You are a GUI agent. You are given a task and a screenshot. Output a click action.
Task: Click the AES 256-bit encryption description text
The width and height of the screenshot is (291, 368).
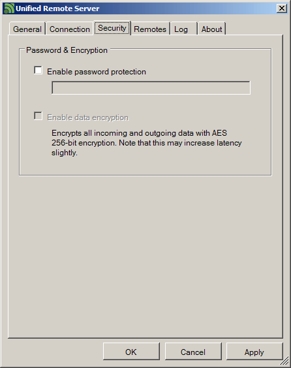(x=147, y=143)
